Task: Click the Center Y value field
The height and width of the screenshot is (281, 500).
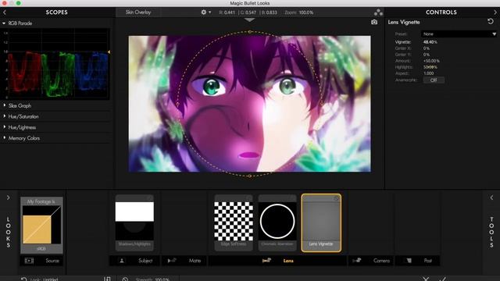Action: click(x=427, y=55)
